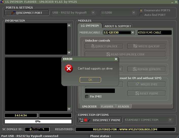Screen dimensions: 179x138
Task: Switch to the LG-INFINEON tab
Action: (90, 26)
